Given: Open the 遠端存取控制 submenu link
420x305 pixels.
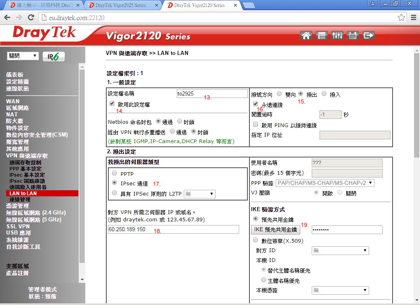Looking at the screenshot, I should tap(25, 162).
